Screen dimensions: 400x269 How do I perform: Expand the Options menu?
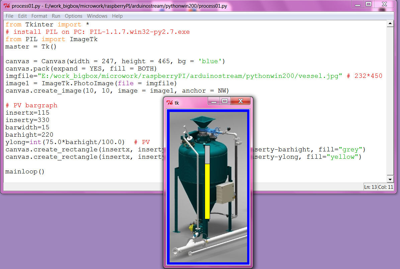tap(74, 16)
